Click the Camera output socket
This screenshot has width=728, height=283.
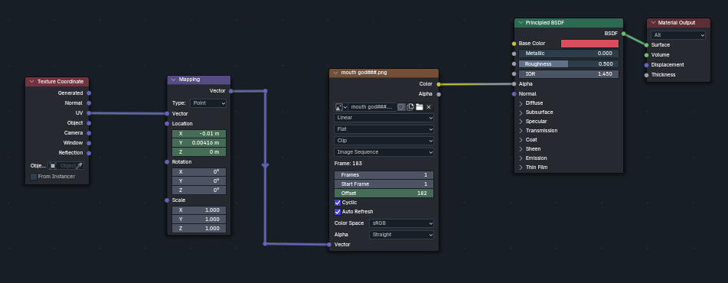[x=89, y=132]
